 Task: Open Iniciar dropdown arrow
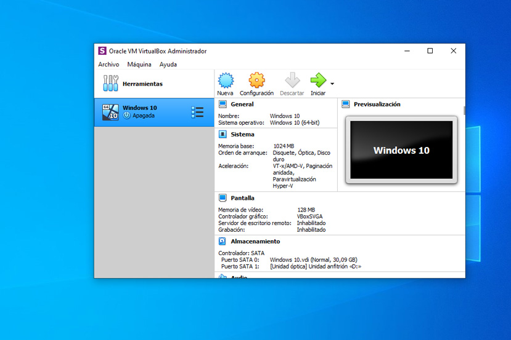pos(332,83)
